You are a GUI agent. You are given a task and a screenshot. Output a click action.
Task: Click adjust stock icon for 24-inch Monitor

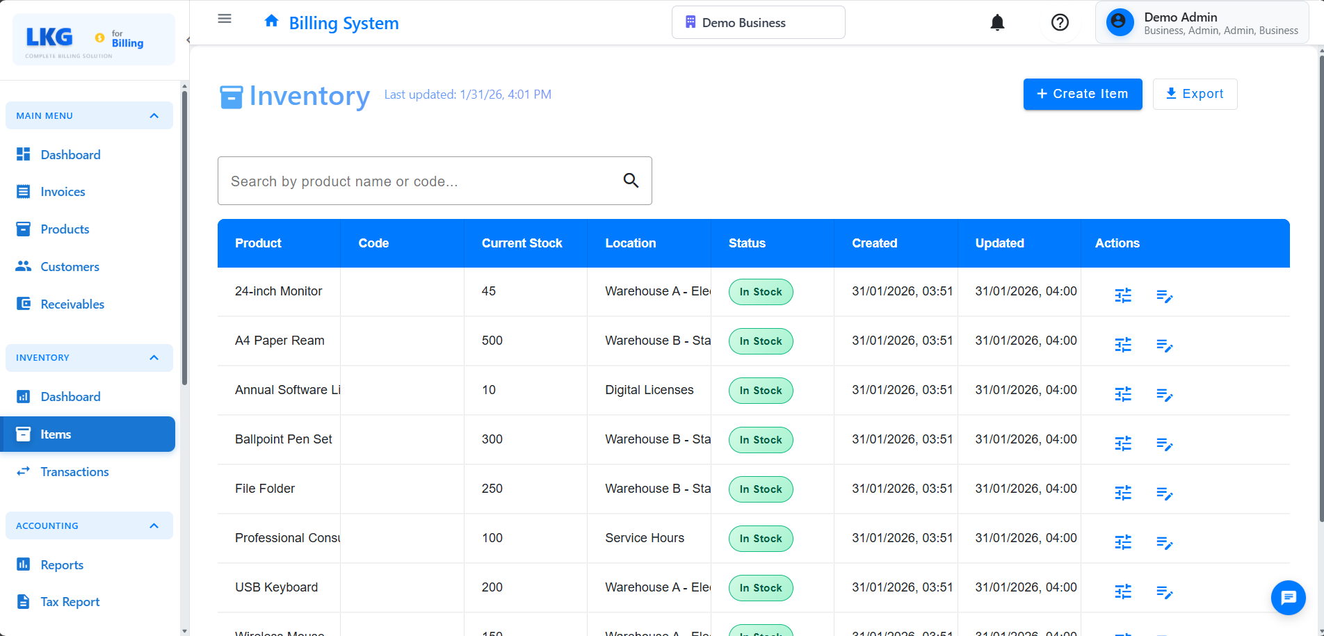point(1123,295)
